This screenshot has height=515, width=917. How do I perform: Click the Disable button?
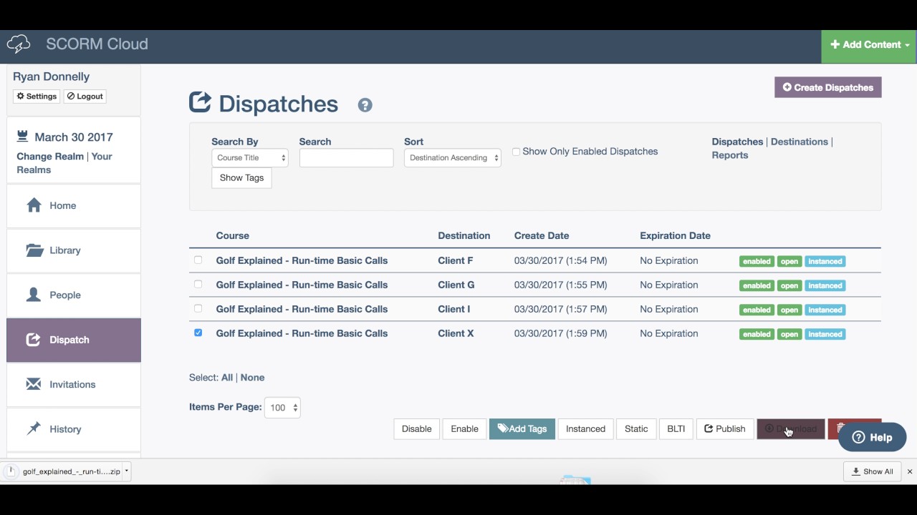click(416, 428)
